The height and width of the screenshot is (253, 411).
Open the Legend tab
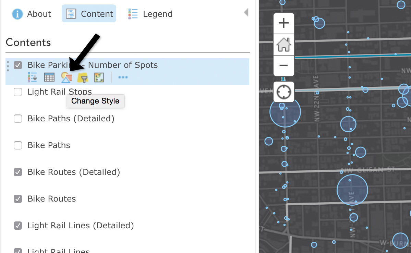coord(150,14)
